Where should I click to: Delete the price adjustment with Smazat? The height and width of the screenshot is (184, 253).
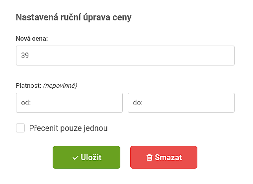click(x=164, y=157)
